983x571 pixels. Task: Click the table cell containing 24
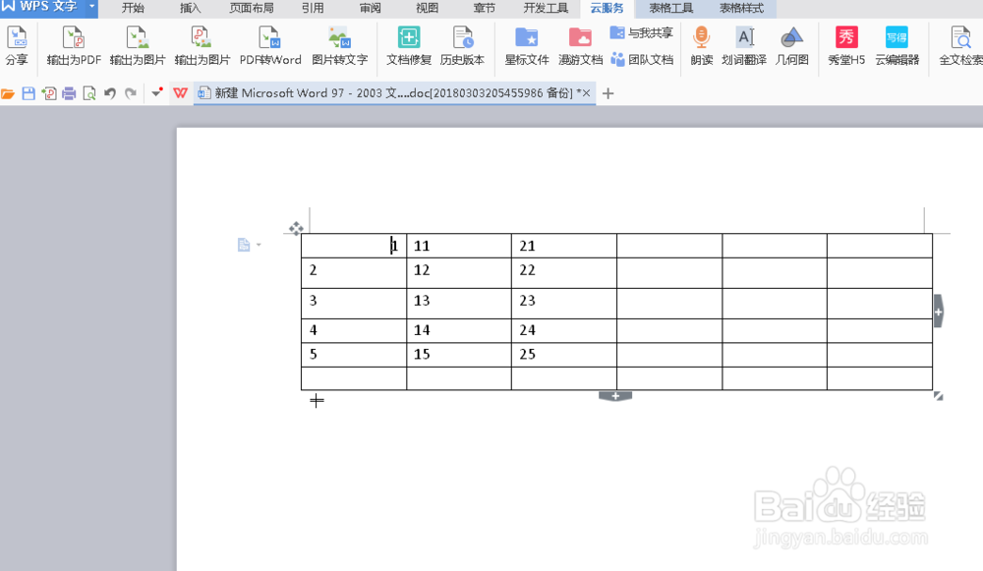click(x=564, y=330)
